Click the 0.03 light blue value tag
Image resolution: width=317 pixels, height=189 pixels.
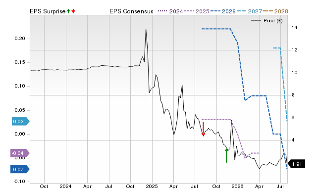20,121
